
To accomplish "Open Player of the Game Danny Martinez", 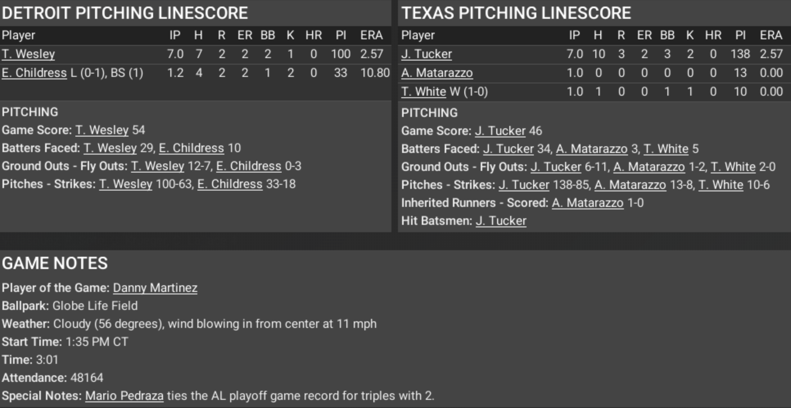I will [x=155, y=288].
